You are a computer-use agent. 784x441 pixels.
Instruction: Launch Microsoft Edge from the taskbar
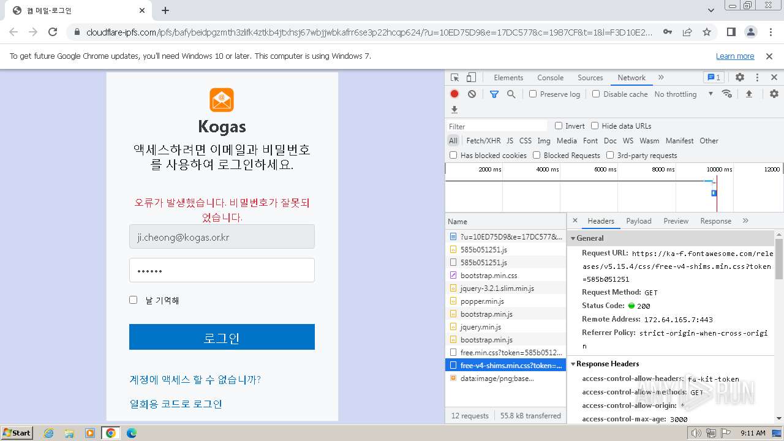pyautogui.click(x=132, y=433)
